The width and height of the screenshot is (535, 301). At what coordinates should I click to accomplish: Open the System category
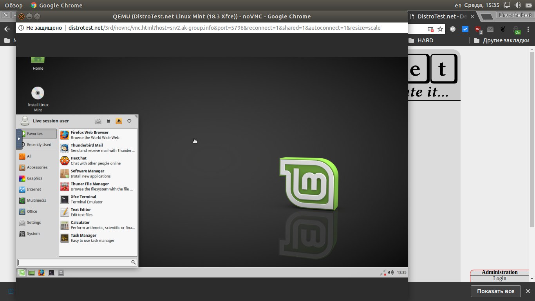pos(38,234)
